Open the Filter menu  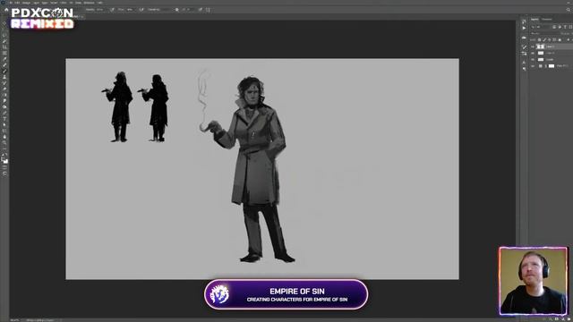point(63,3)
